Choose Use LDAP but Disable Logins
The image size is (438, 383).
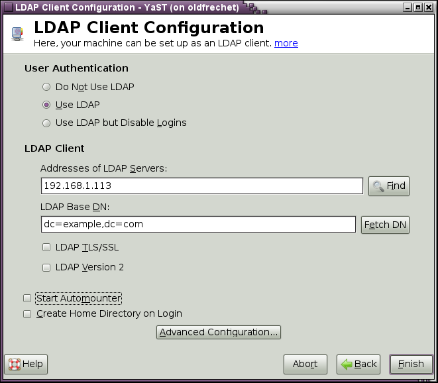[x=46, y=123]
